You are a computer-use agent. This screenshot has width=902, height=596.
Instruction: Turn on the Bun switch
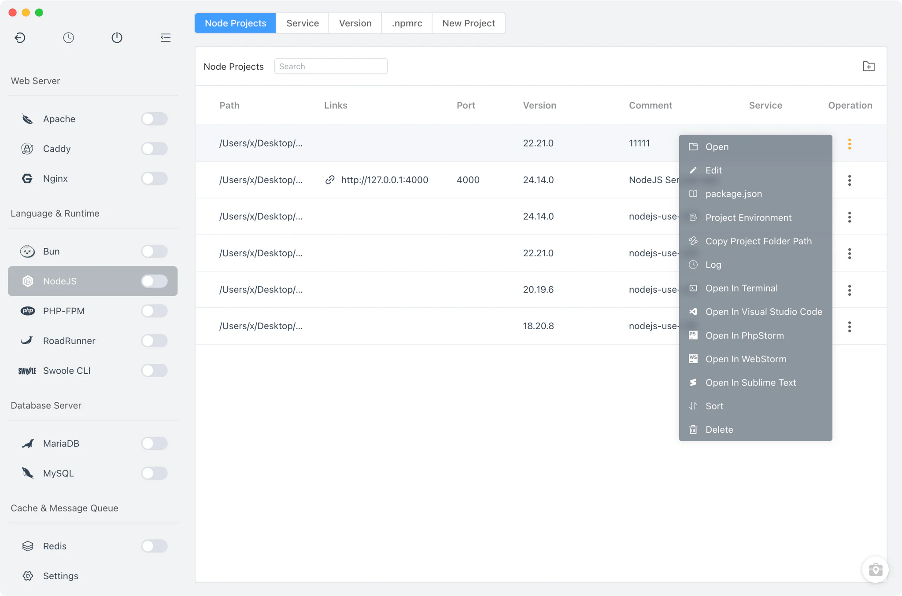[154, 251]
